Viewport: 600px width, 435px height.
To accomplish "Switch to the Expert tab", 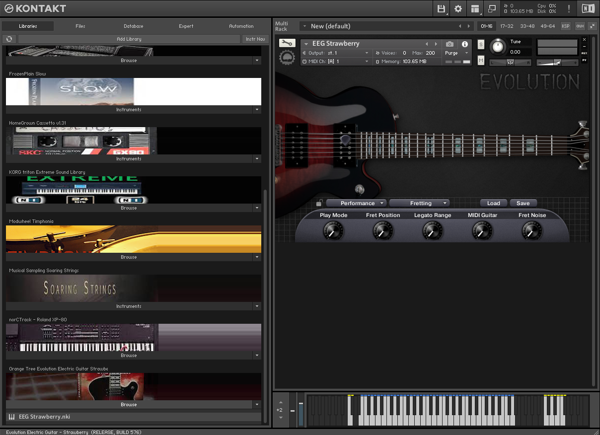I will 186,26.
